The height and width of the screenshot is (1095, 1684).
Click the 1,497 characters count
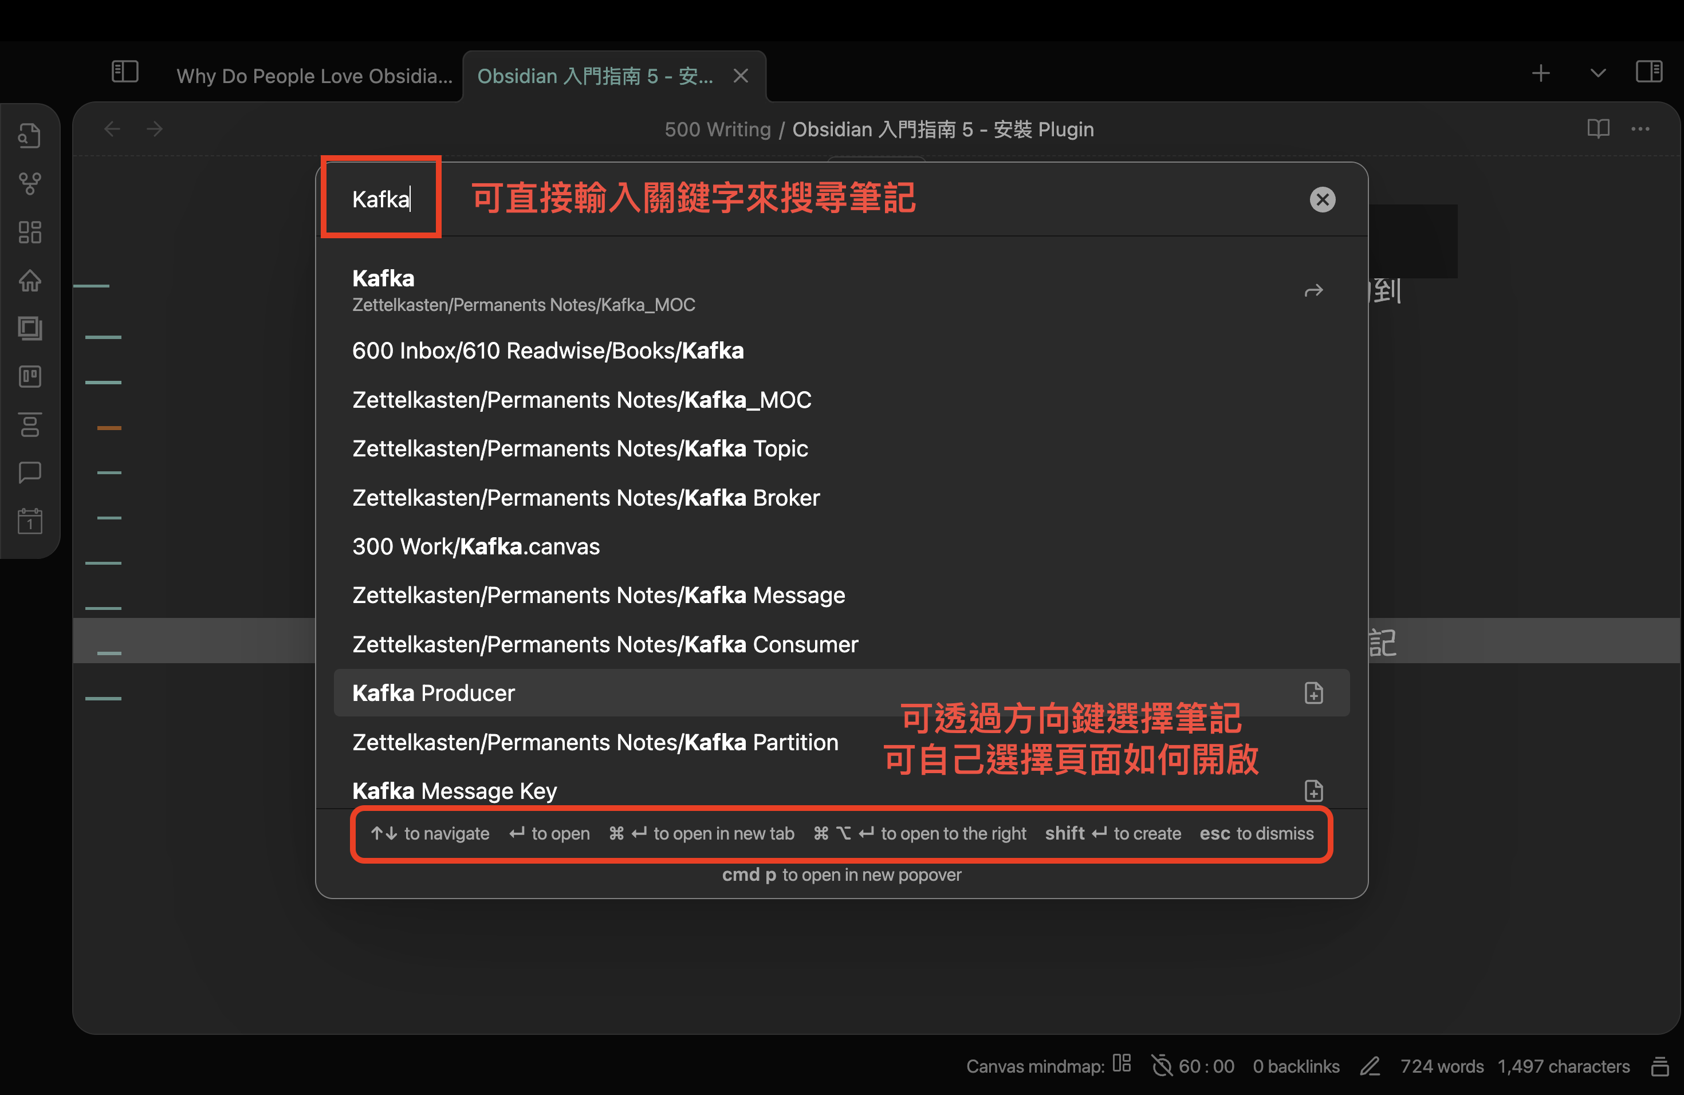point(1563,1066)
